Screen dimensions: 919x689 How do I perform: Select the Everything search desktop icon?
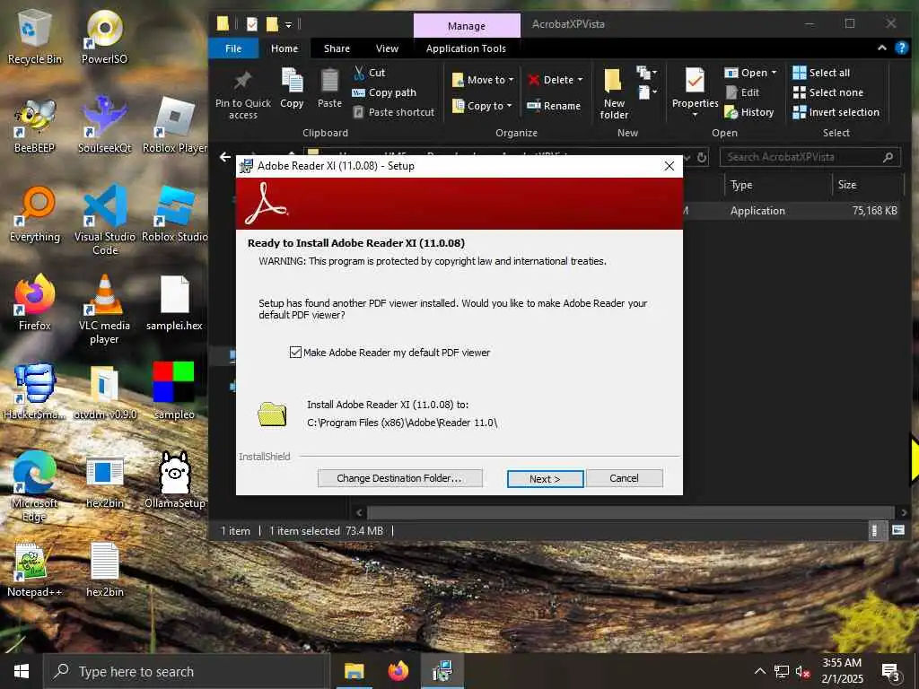35,214
